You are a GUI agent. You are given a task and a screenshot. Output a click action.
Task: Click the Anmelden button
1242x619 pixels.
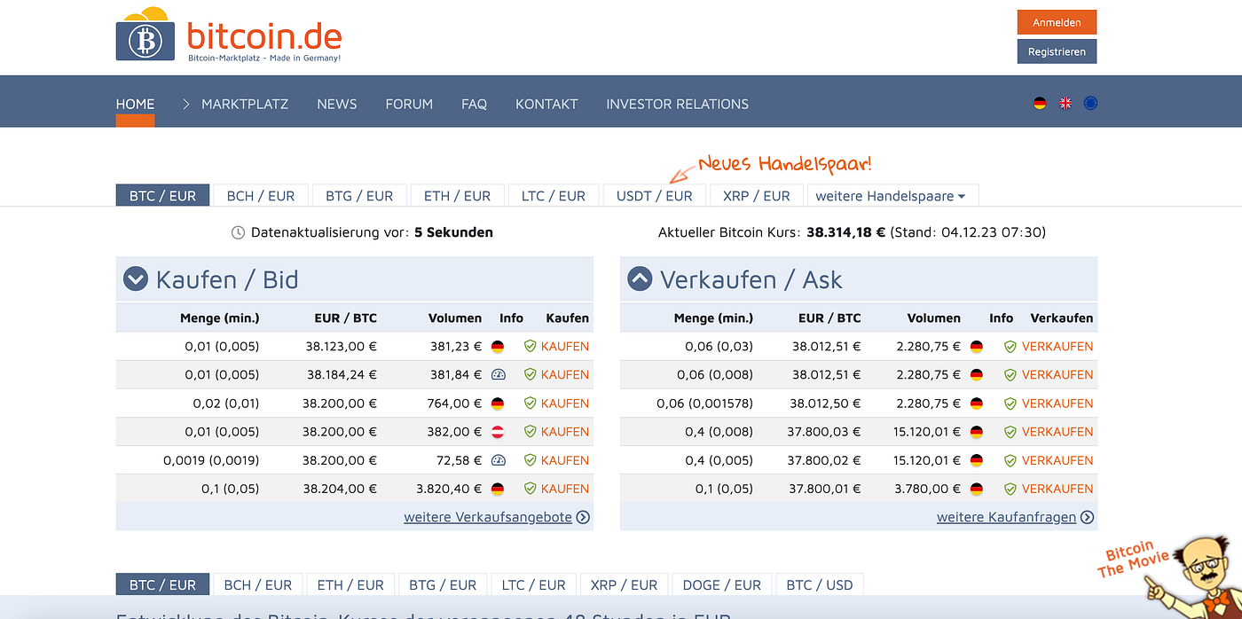[x=1057, y=21]
